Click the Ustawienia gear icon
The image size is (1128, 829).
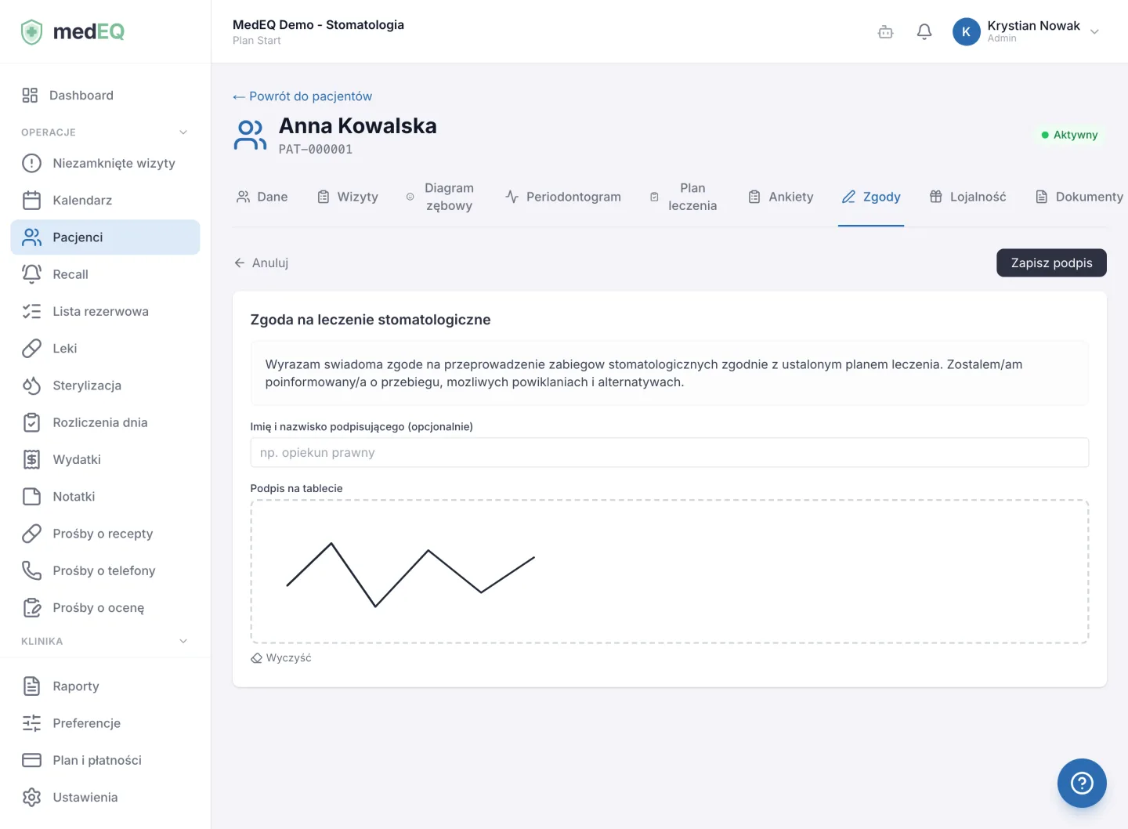point(31,797)
